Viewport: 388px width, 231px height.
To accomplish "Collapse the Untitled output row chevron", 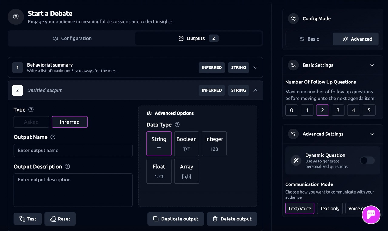I will pos(255,90).
